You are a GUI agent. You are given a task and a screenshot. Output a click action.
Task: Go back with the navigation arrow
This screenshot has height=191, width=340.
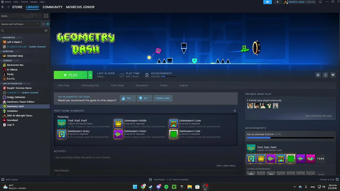click(3, 7)
